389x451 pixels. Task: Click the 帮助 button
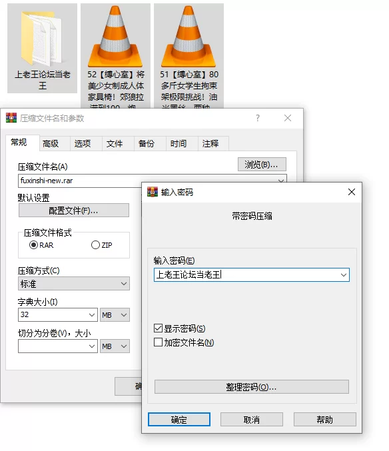pyautogui.click(x=324, y=420)
